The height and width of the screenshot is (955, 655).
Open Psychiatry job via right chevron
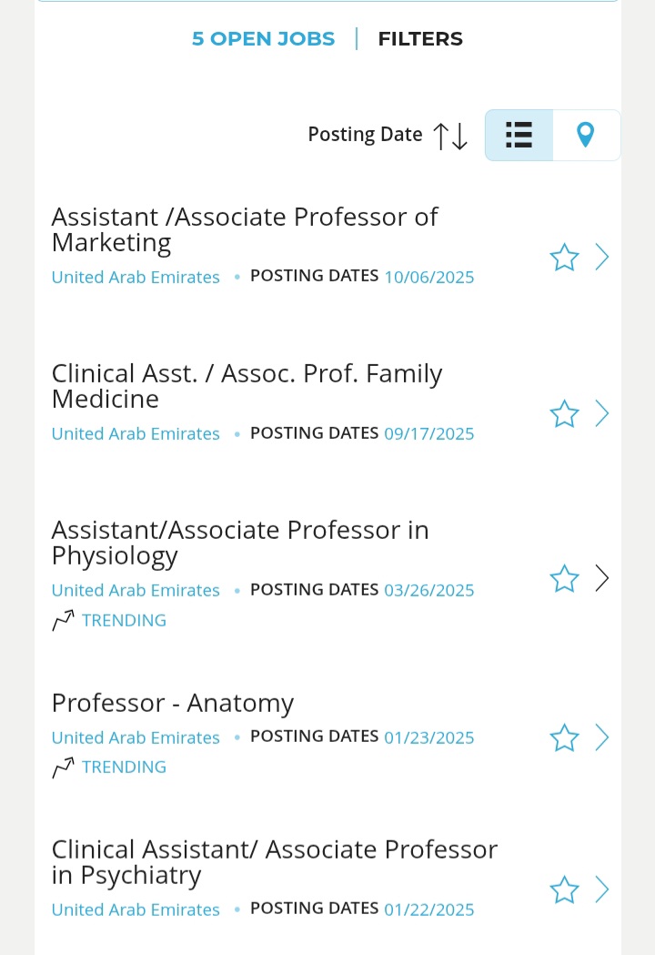[x=601, y=889]
